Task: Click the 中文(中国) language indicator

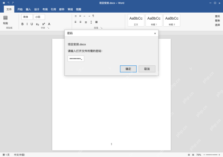Action: tap(19, 155)
